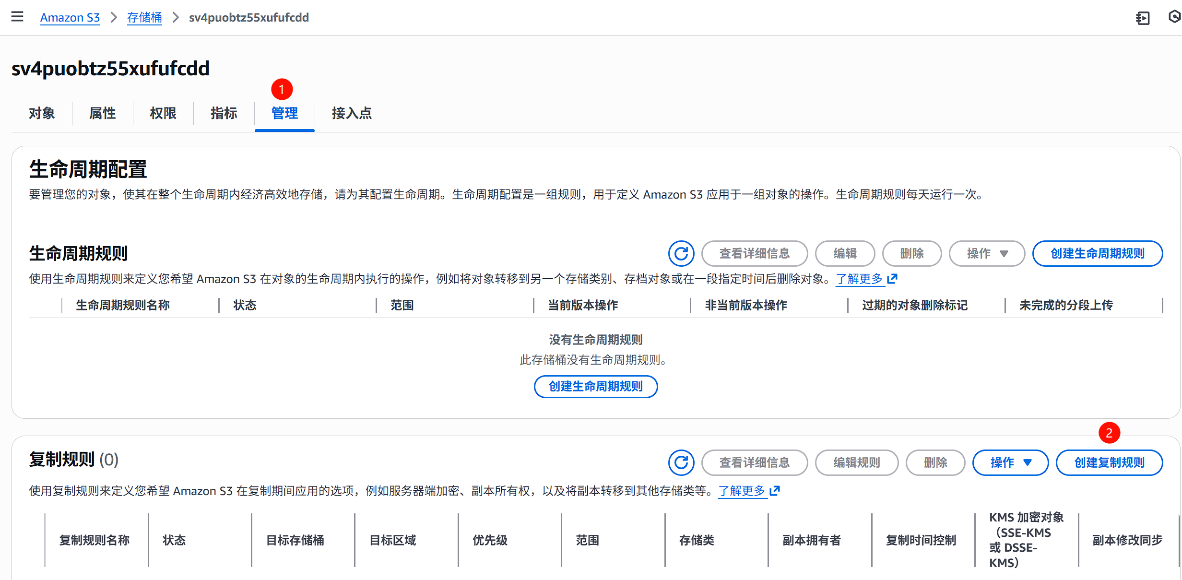Refresh the replication rules list

pyautogui.click(x=681, y=462)
